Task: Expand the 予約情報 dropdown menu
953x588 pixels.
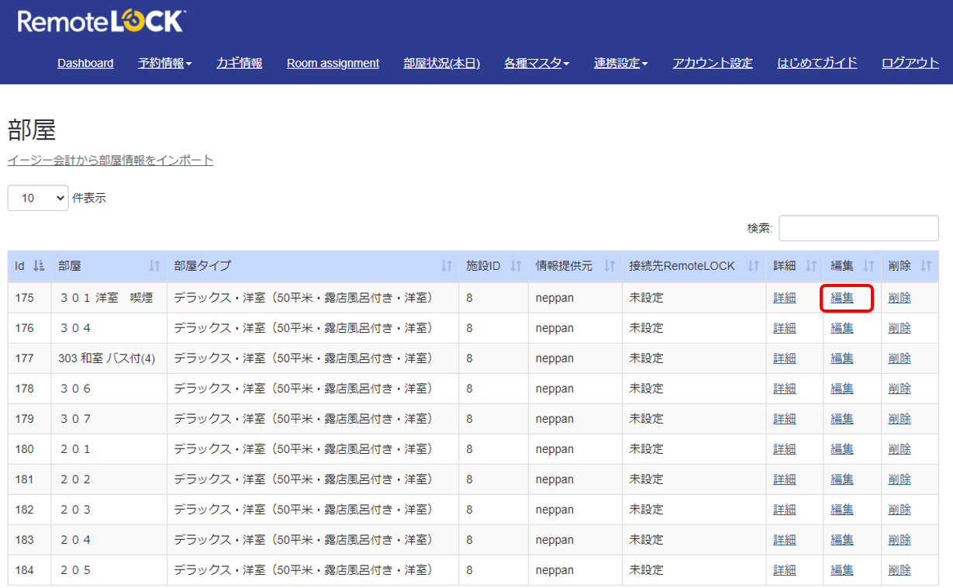Action: pos(165,63)
